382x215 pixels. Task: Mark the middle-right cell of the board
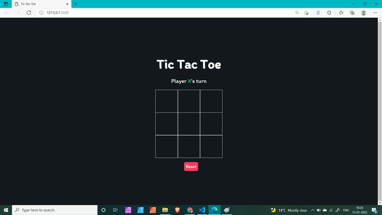click(211, 124)
